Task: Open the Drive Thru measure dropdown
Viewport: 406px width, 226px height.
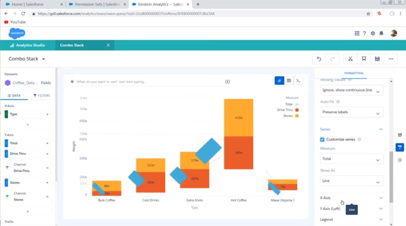Action: tap(47, 154)
